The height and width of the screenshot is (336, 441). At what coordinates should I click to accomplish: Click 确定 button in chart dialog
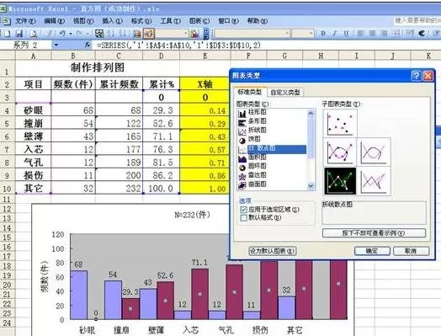[x=372, y=251]
